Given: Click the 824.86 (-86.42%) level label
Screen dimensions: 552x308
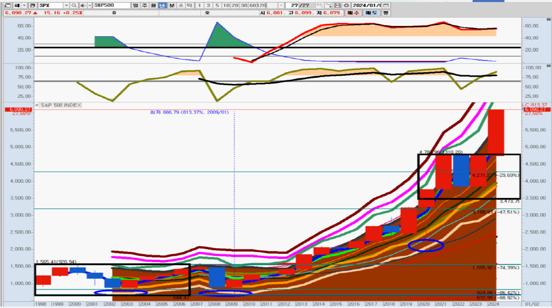Looking at the screenshot, I should tap(498, 293).
